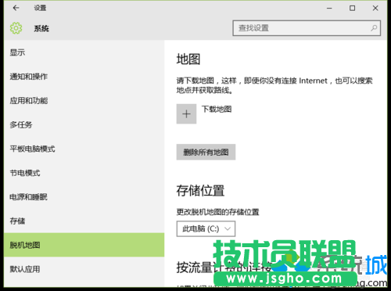Viewport: 391px width, 291px height.
Task: Select 应用和功能 in sidebar
Action: [84, 101]
